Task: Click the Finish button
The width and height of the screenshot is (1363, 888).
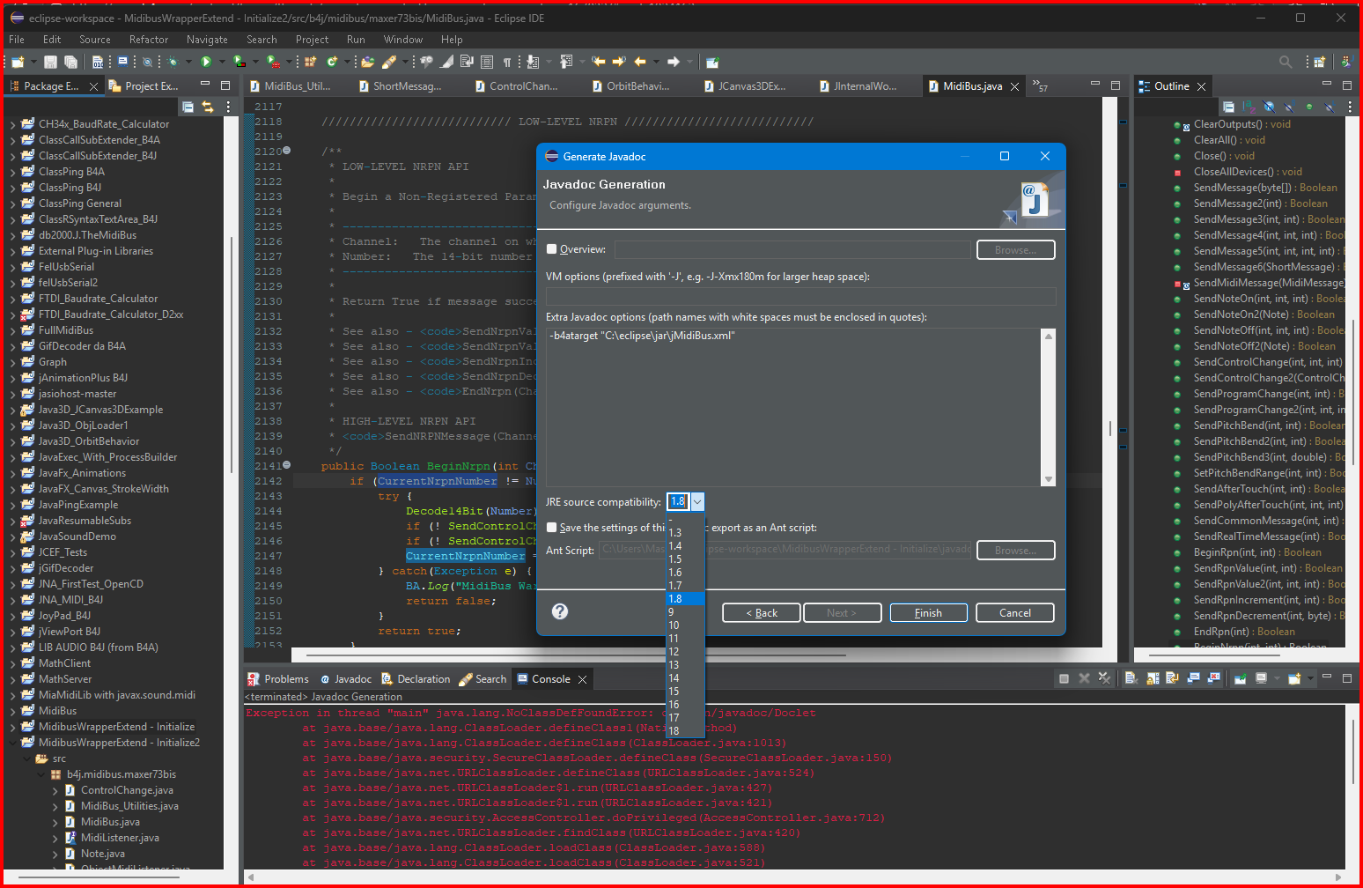Action: pos(928,613)
